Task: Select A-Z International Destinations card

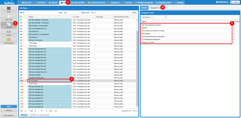Action: click(190, 39)
